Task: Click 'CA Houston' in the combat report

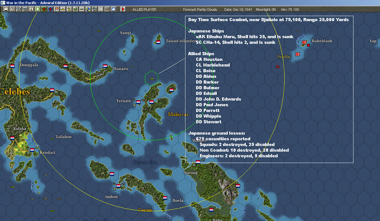Action: [209, 59]
